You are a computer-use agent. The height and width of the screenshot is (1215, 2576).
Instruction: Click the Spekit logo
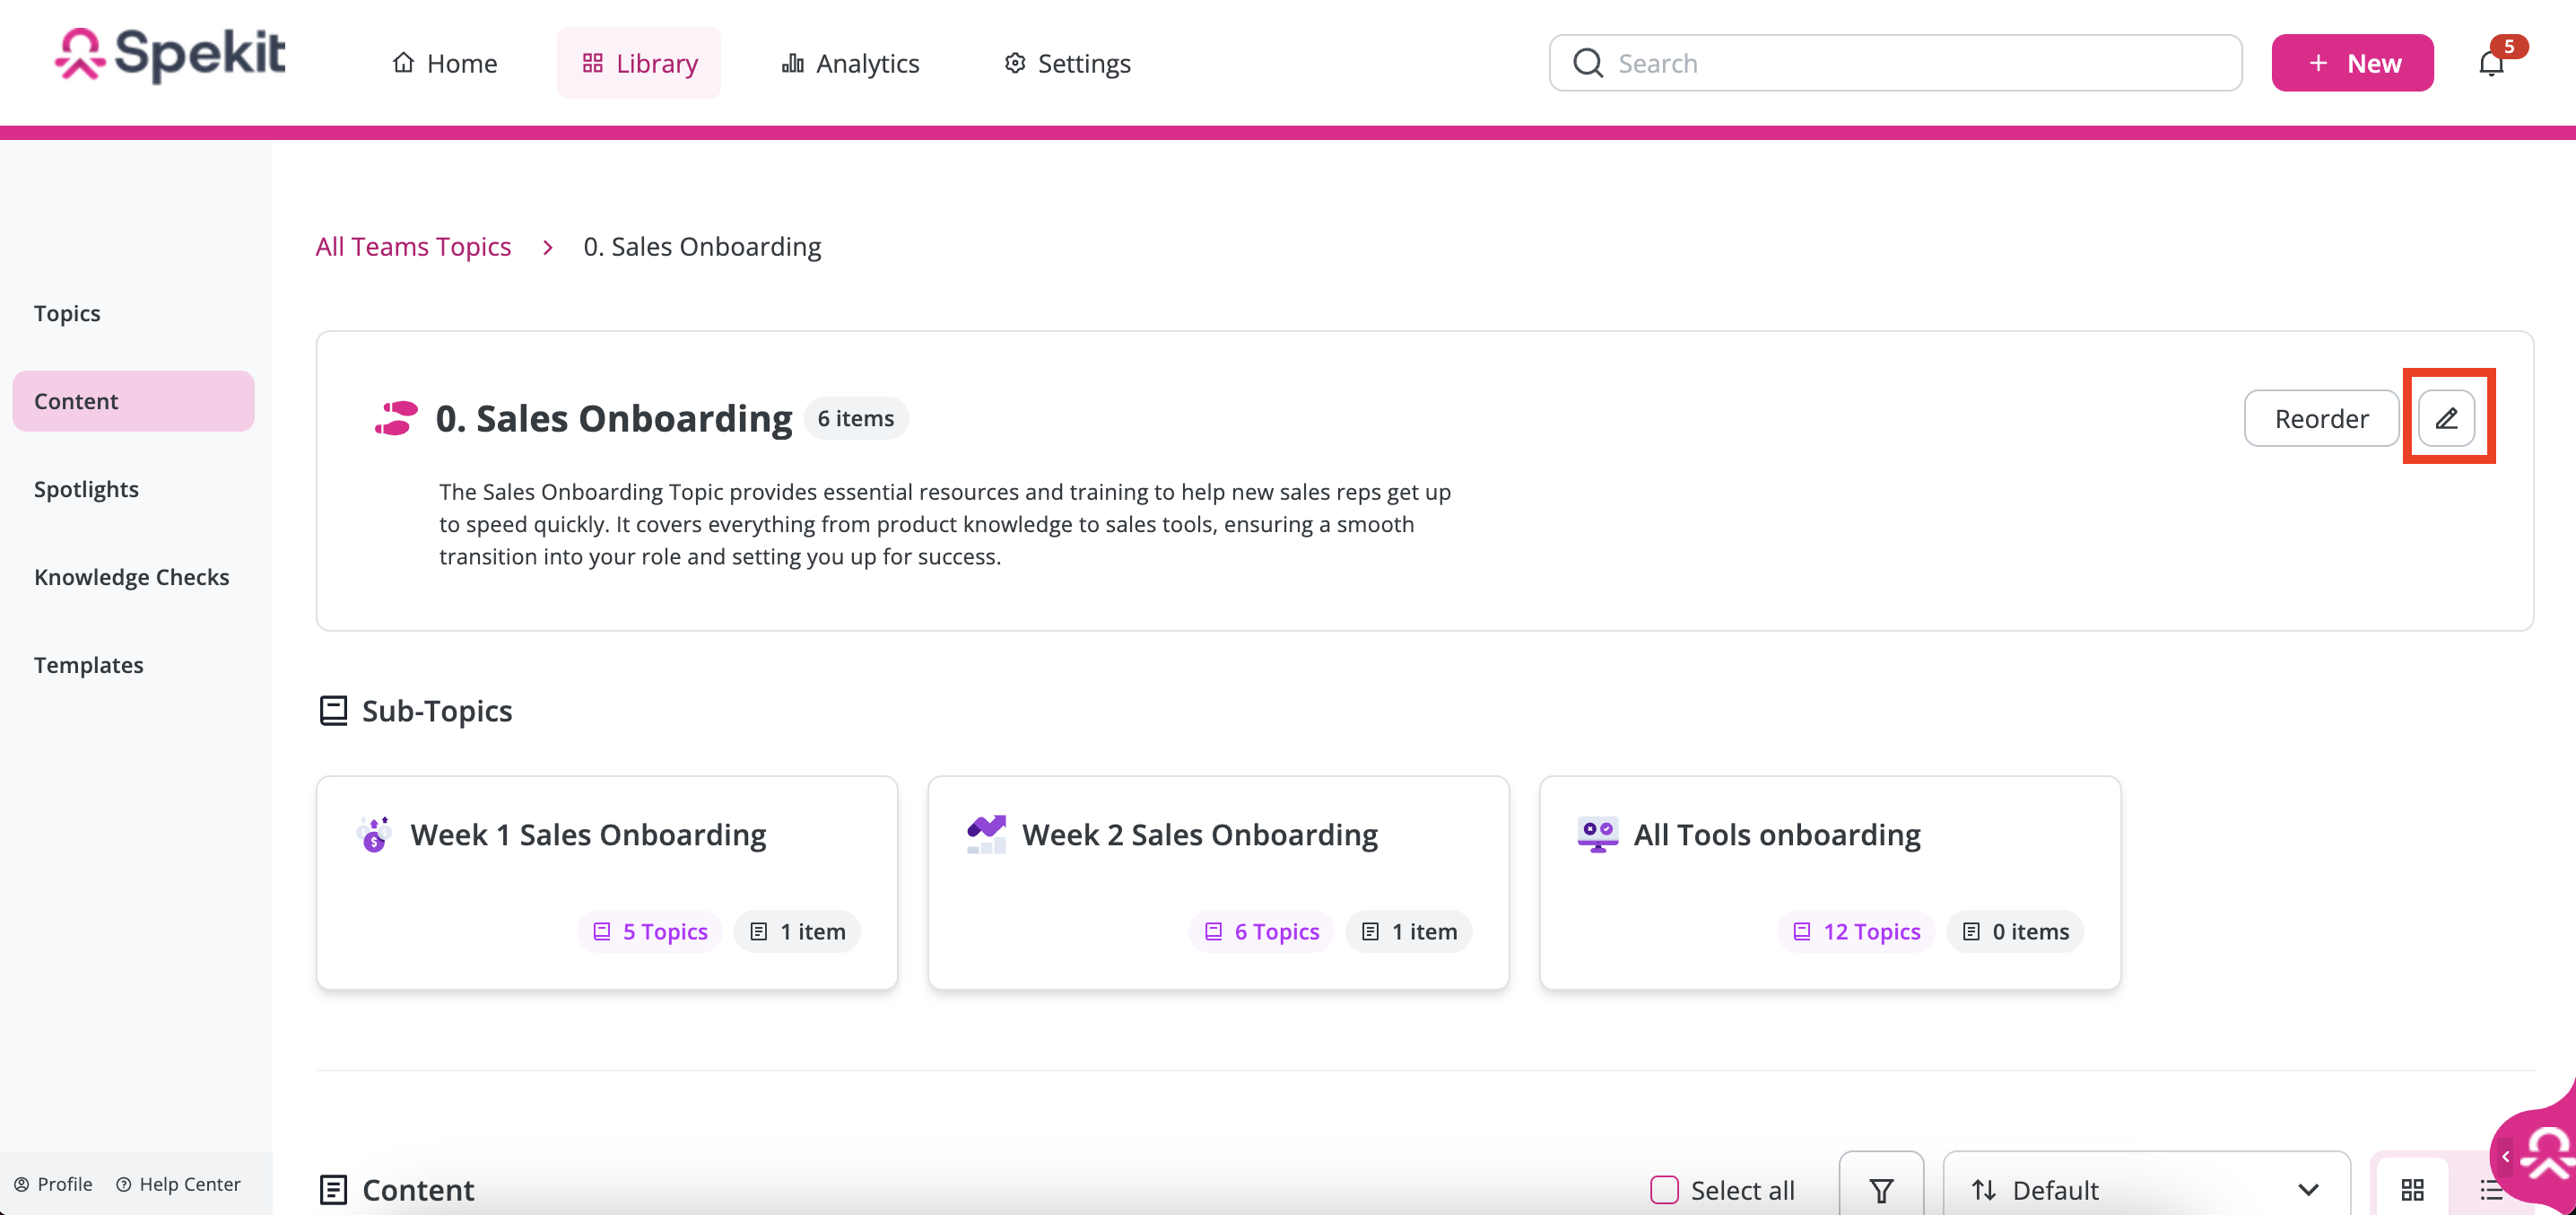170,54
